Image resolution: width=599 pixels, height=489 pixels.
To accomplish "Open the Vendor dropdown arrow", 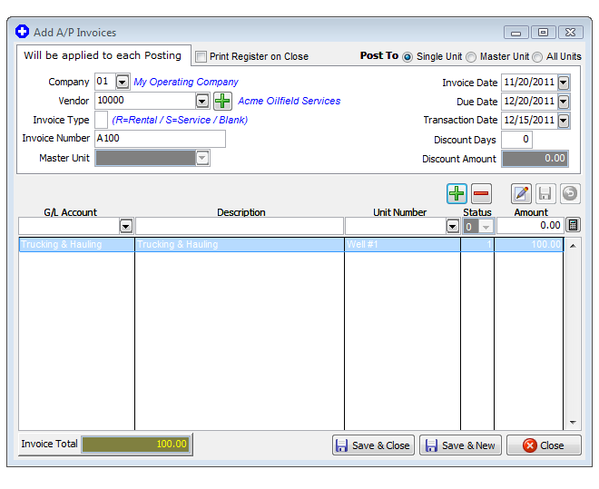I will pos(202,102).
